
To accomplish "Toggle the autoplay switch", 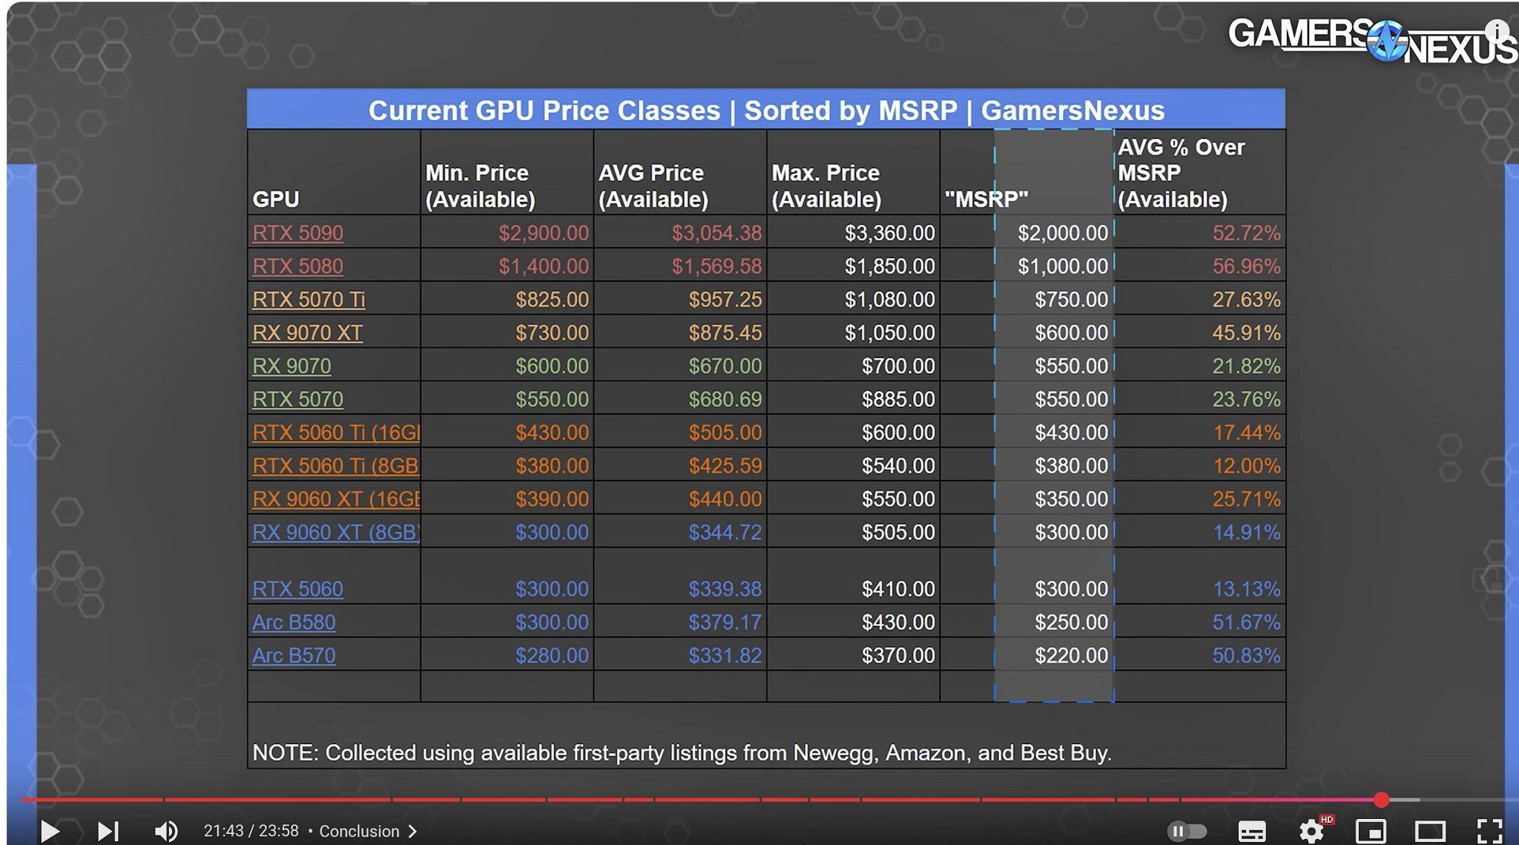I will click(x=1187, y=831).
